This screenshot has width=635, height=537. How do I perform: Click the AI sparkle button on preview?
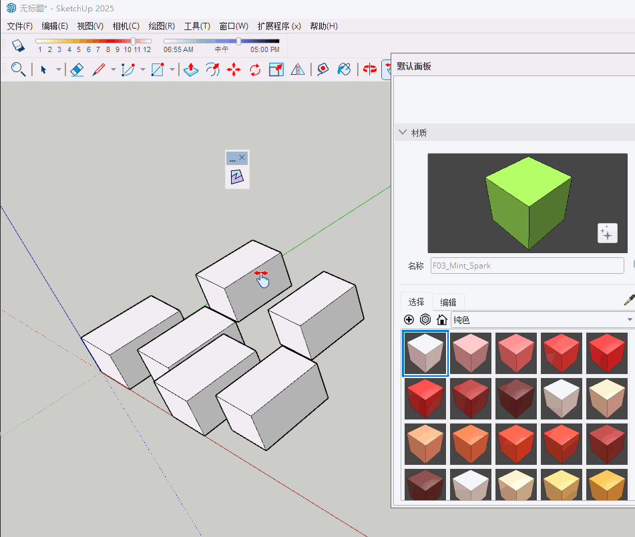607,233
